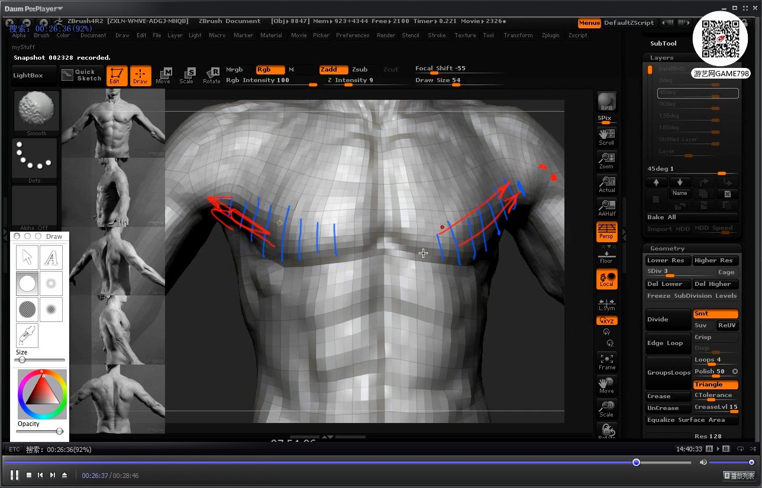Screen dimensions: 762x488
Task: Open the Daum PotPlayer title menu dropdown
Action: tap(34, 9)
